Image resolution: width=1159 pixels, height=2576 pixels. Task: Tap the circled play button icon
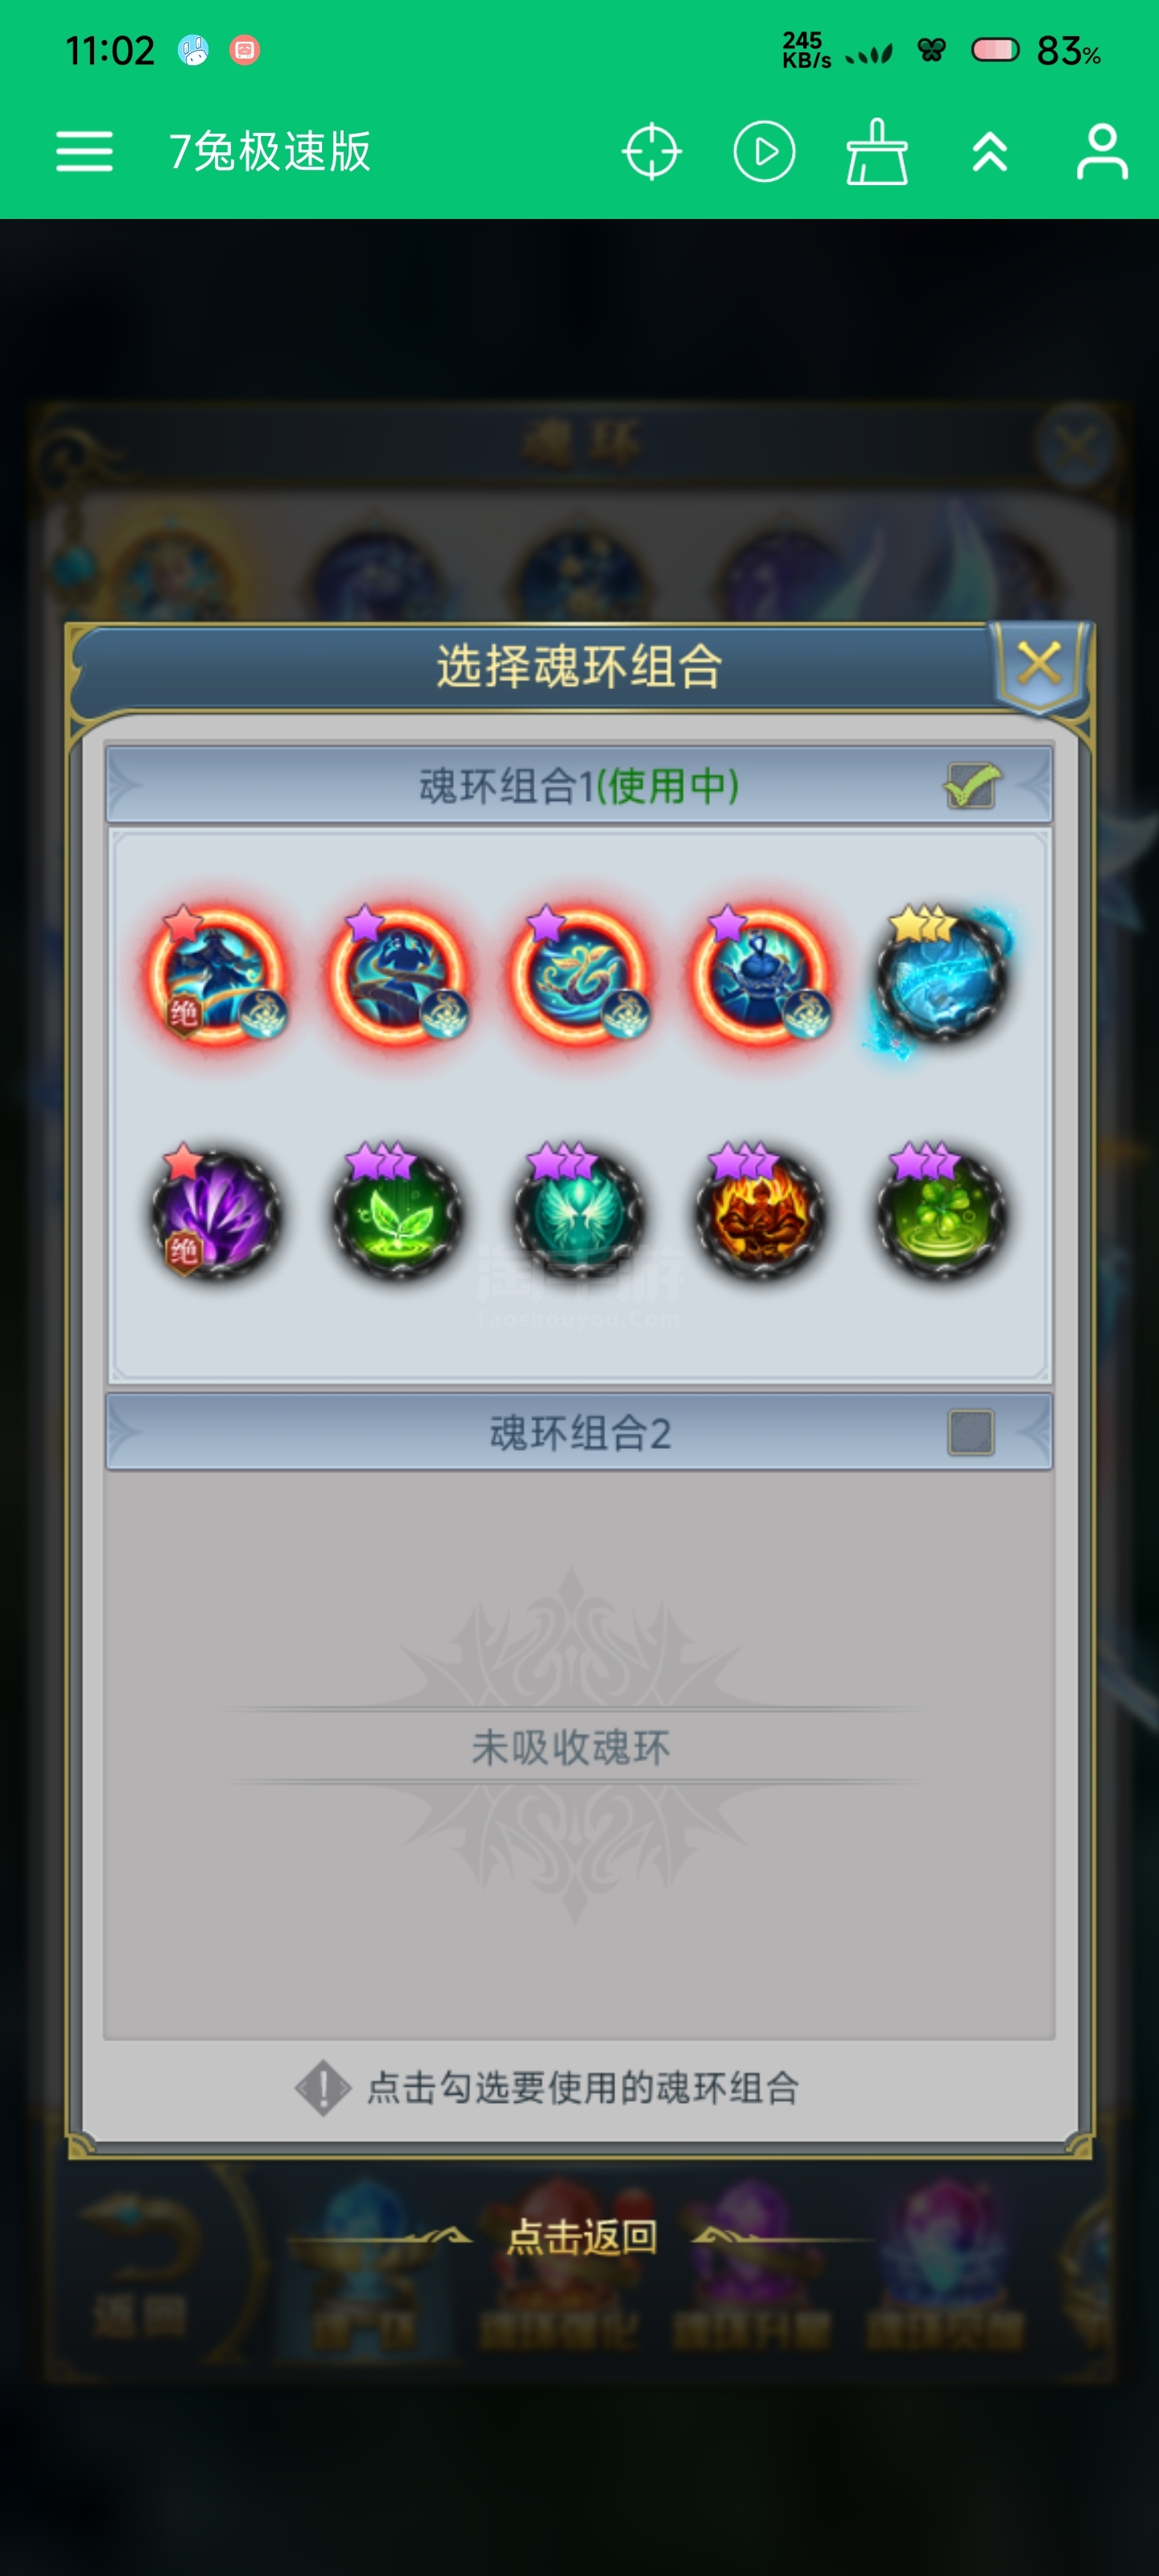pos(764,152)
